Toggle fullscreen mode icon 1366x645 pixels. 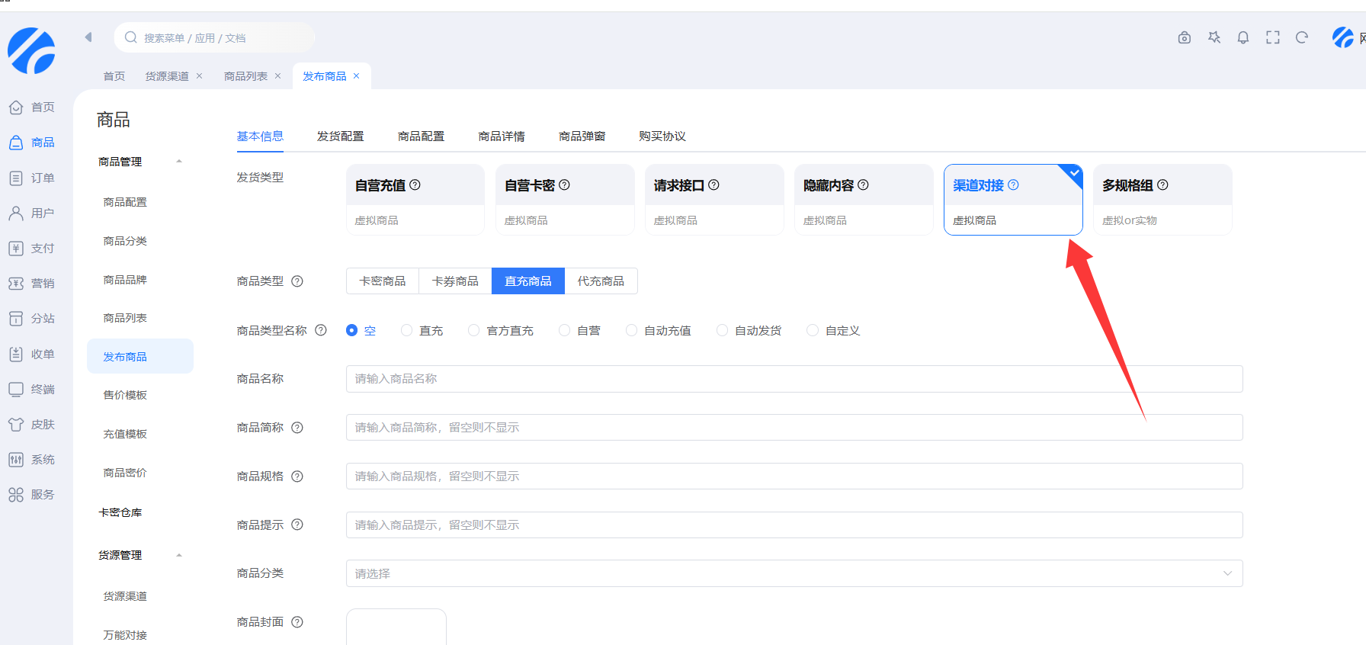point(1272,37)
